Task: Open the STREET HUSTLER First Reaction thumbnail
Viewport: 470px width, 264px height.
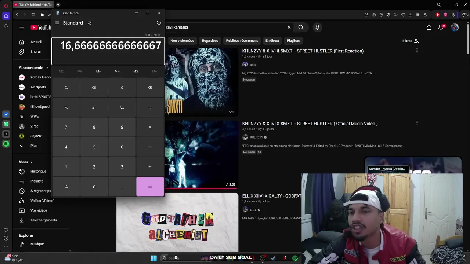Action: (201, 82)
